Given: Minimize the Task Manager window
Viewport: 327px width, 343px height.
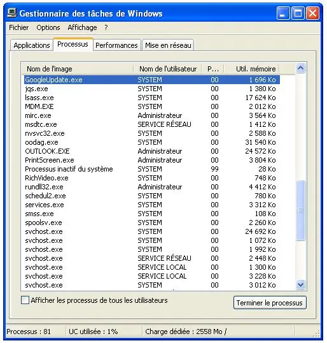Looking at the screenshot, I should click(x=283, y=13).
